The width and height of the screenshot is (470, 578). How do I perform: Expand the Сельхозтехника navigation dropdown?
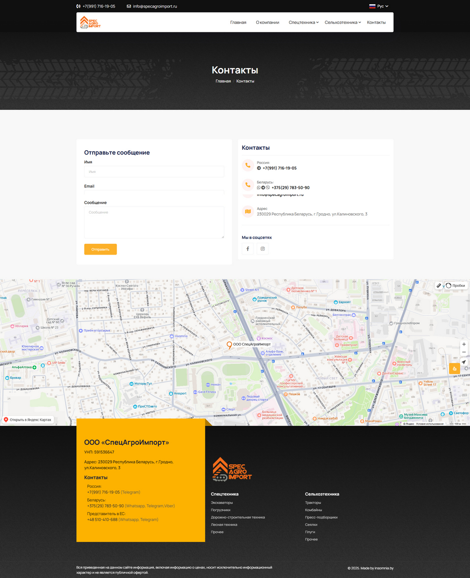click(343, 22)
